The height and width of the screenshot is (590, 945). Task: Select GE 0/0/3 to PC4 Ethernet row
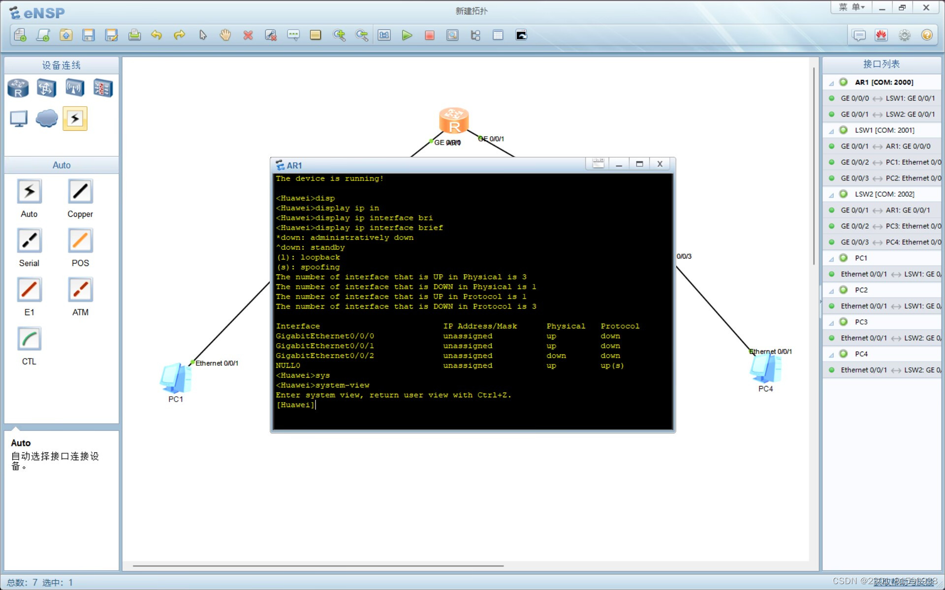tap(882, 242)
